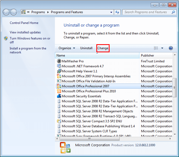
Task: Sort list by the Name column header
Action: [x=97, y=55]
